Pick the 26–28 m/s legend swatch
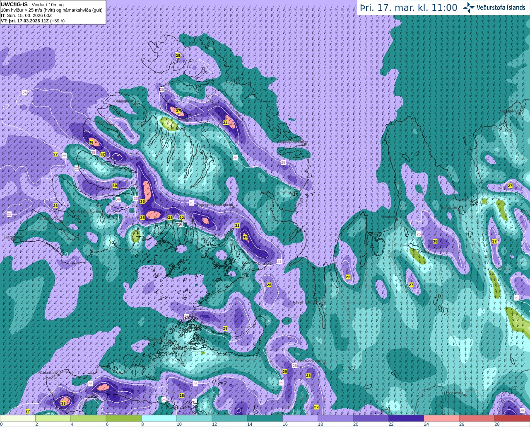530x427 pixels. pyautogui.click(x=477, y=418)
